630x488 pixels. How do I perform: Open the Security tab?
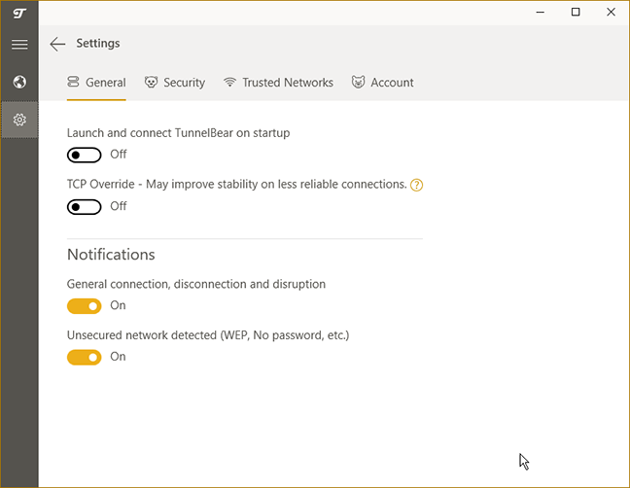pos(184,83)
